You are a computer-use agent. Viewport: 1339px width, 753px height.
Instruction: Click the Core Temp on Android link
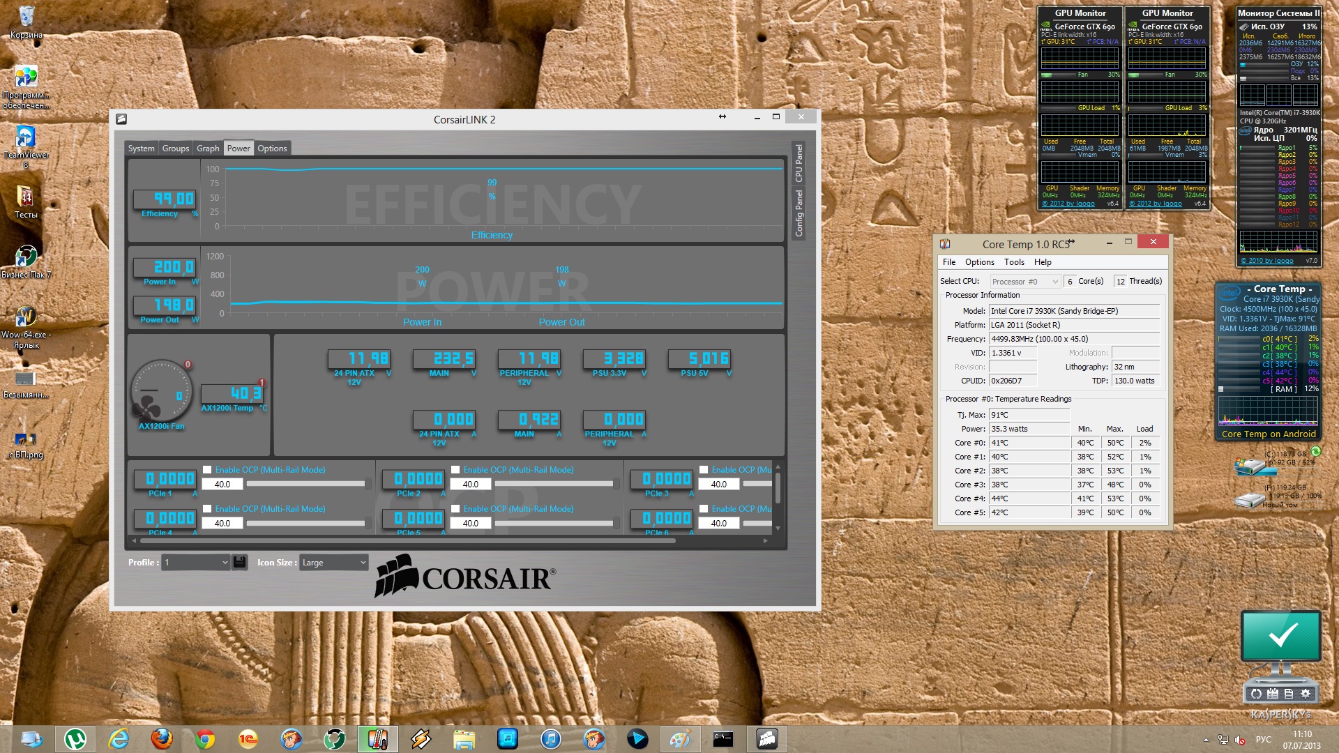tap(1268, 434)
